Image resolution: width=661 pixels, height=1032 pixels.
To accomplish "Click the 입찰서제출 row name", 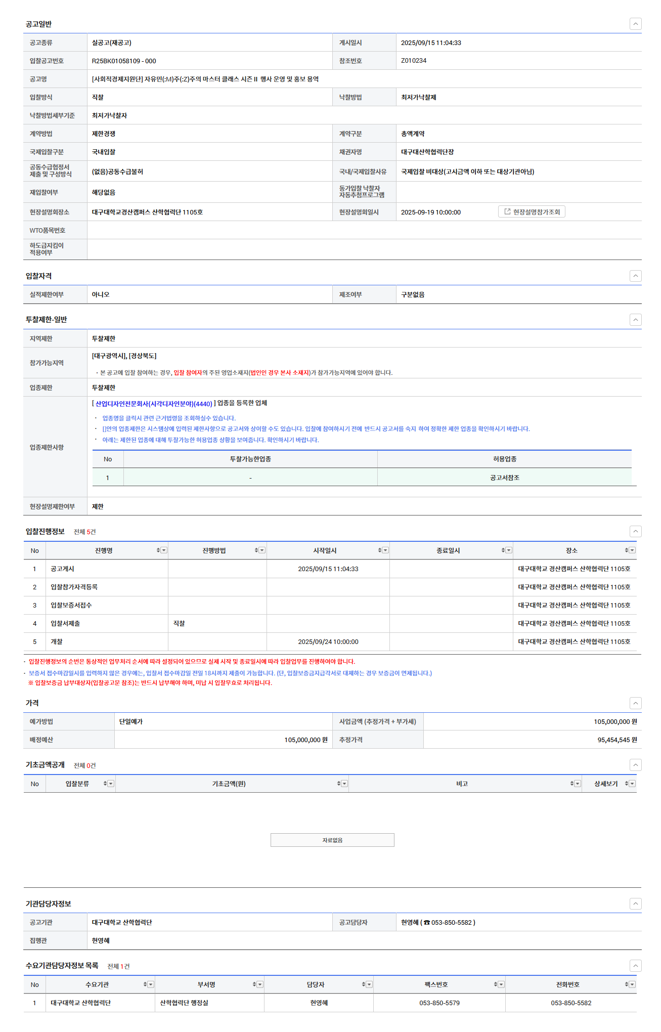I will click(x=65, y=623).
